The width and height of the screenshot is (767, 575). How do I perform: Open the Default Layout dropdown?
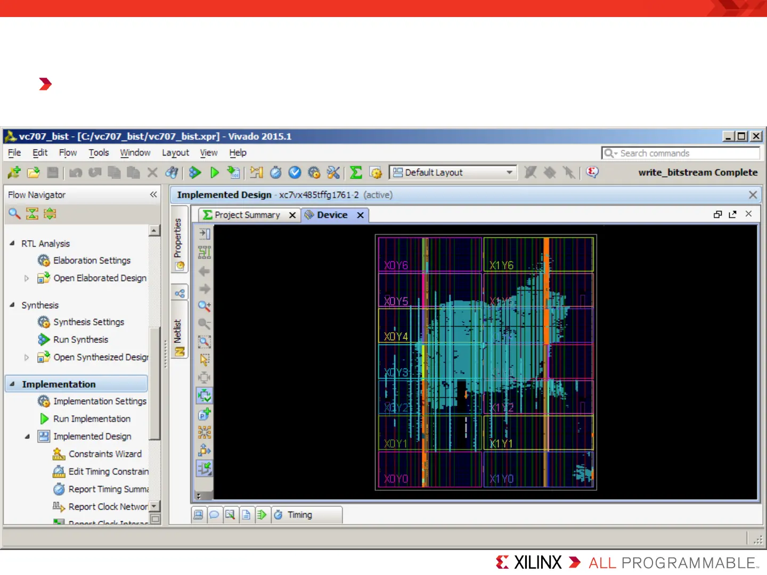[x=453, y=172]
